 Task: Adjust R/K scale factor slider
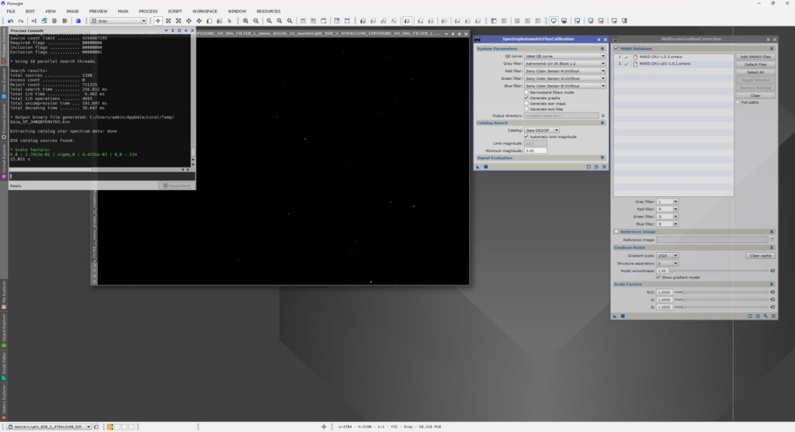tap(722, 292)
